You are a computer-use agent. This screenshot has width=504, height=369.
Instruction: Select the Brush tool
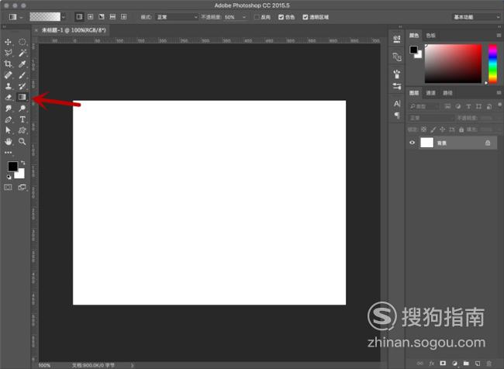(x=22, y=75)
